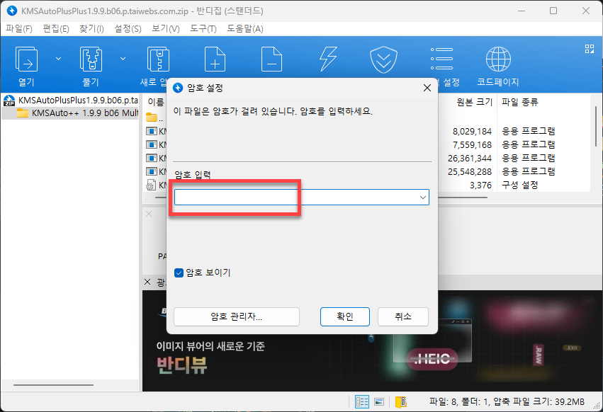Click the 암호 입력 password field
The height and width of the screenshot is (412, 603).
coord(302,198)
